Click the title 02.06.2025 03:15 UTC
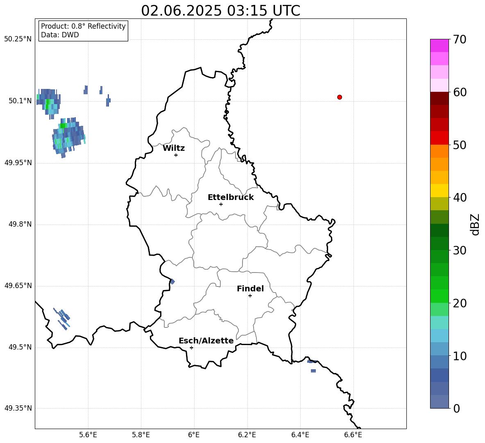 (x=220, y=11)
